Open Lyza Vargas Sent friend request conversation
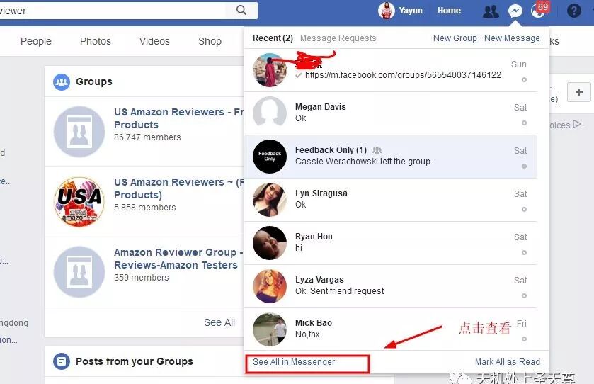This screenshot has height=384, width=594. [391, 286]
